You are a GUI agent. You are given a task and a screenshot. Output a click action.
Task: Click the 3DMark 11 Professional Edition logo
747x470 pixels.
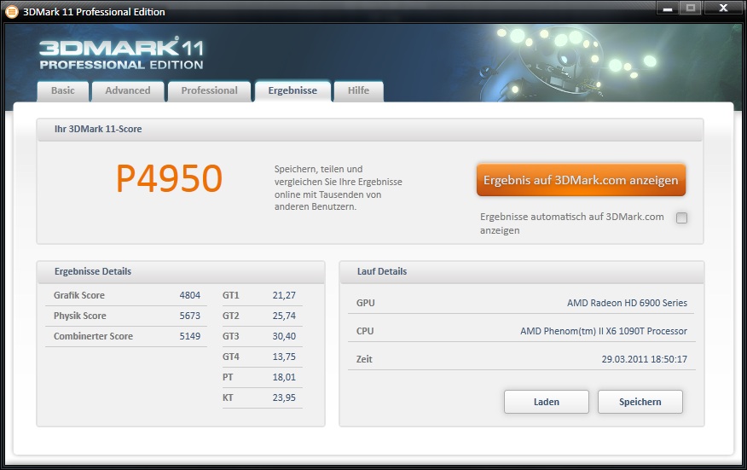point(121,54)
